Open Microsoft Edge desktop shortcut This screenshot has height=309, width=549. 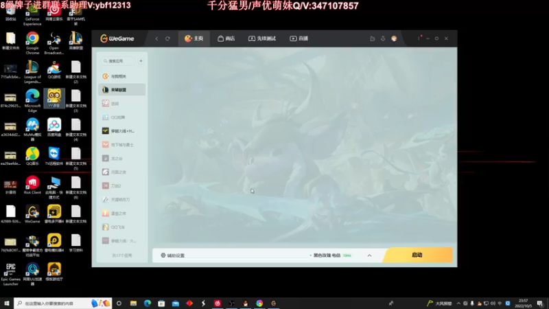(x=32, y=100)
